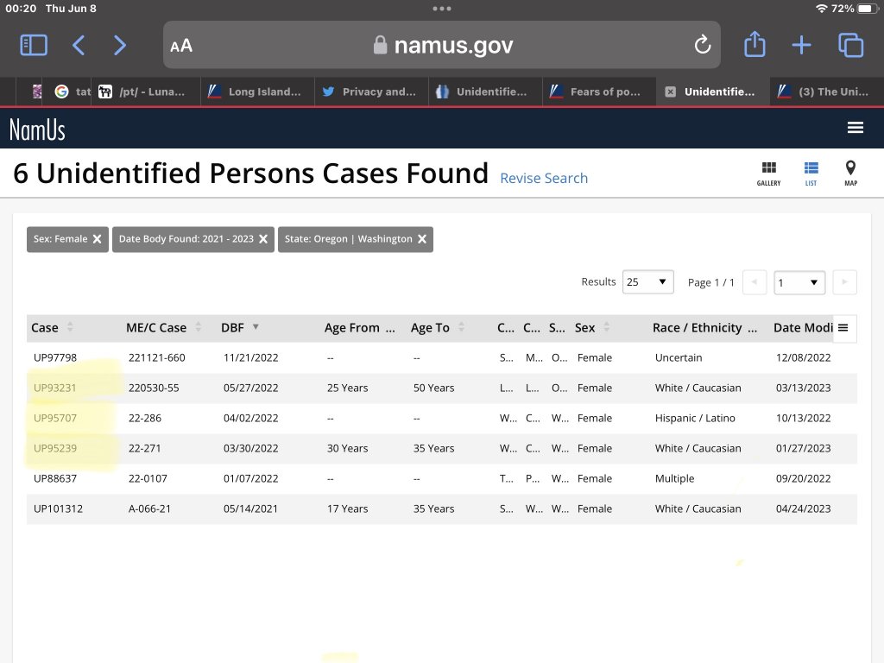884x663 pixels.
Task: Open the Results per page dropdown
Action: (x=648, y=282)
